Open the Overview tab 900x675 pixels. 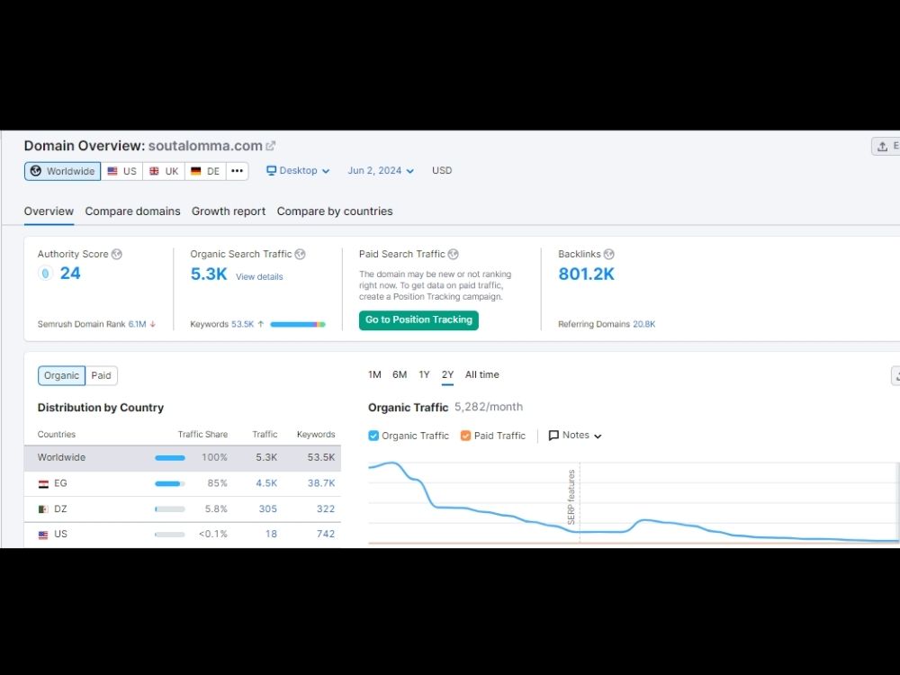(x=49, y=211)
